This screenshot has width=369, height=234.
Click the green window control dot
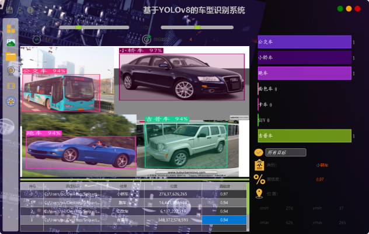[340, 9]
